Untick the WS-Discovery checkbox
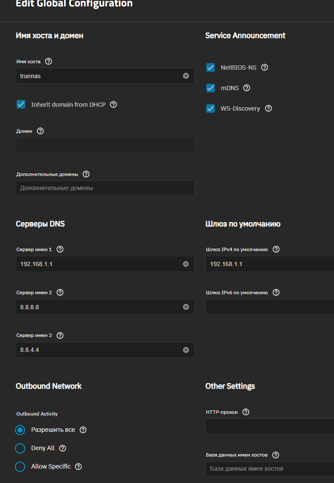Image resolution: width=334 pixels, height=483 pixels. point(211,108)
